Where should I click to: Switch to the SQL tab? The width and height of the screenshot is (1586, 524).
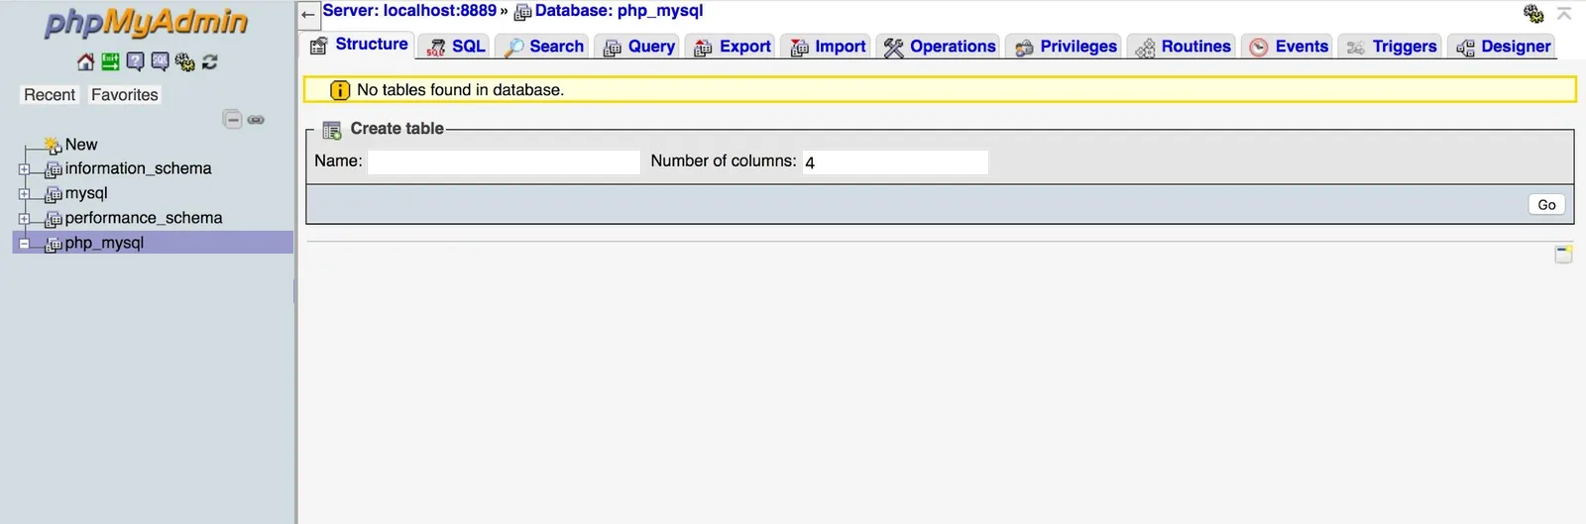(456, 47)
